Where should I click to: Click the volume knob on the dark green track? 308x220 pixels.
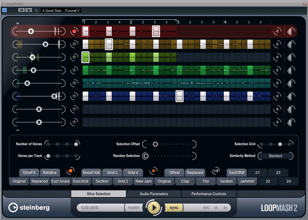tap(291, 70)
